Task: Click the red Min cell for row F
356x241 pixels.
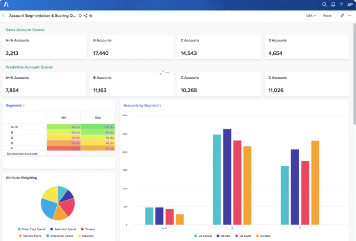Action: (x=64, y=148)
